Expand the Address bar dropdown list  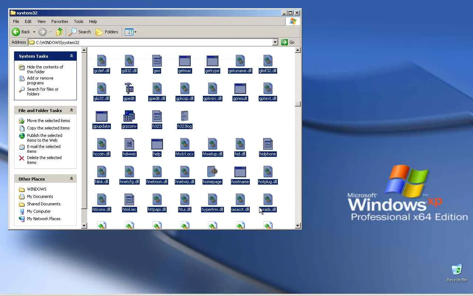click(275, 42)
